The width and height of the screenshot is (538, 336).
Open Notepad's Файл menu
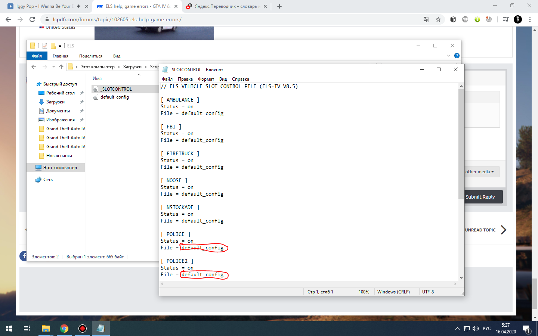click(167, 79)
